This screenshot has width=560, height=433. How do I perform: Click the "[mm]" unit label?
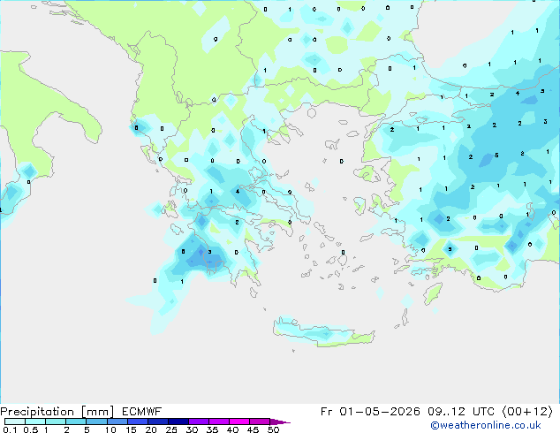97,412
